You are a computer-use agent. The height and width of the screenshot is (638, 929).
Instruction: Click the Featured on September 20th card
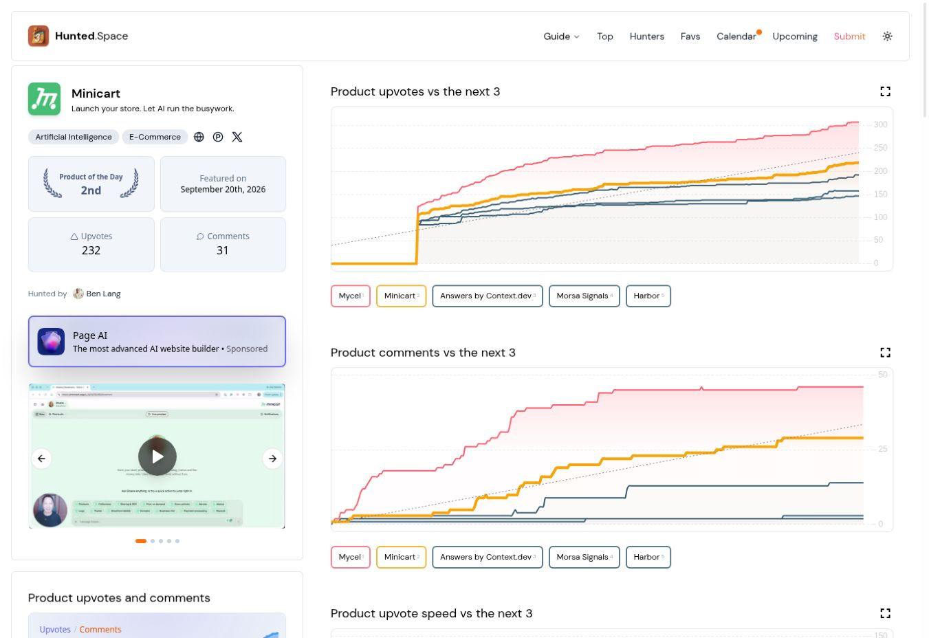(223, 184)
